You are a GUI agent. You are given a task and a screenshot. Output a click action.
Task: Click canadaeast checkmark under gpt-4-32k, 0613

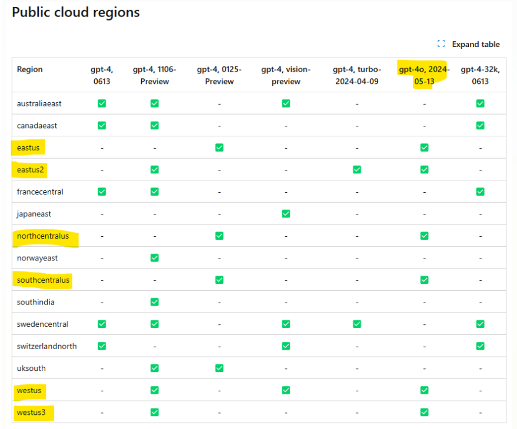(x=480, y=126)
